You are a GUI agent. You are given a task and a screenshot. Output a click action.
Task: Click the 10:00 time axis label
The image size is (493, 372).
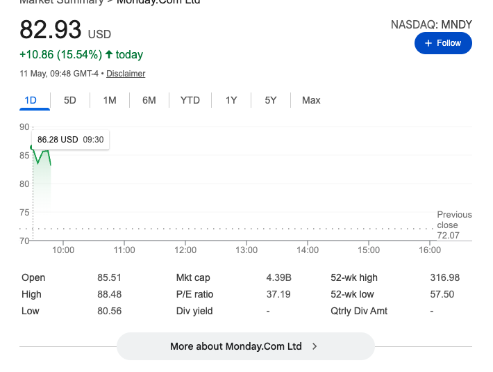point(63,250)
